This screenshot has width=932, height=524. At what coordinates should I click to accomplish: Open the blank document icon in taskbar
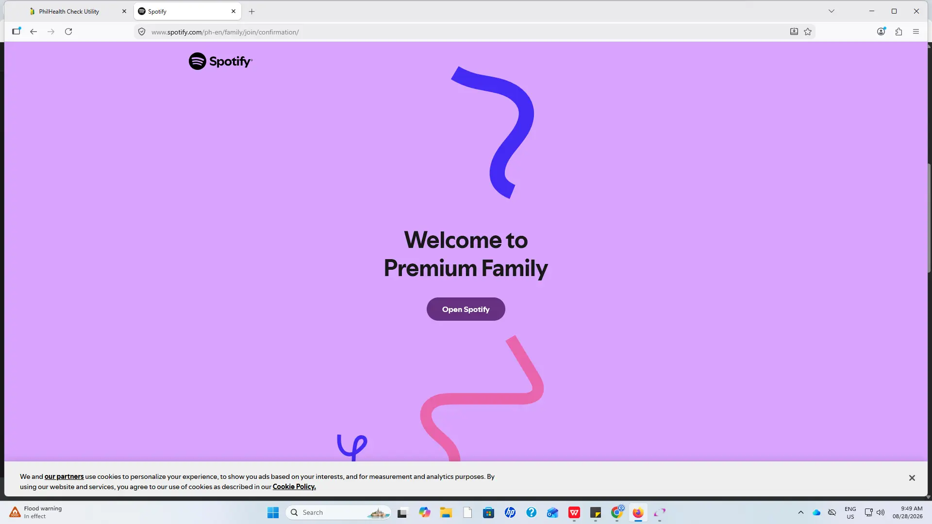click(467, 512)
